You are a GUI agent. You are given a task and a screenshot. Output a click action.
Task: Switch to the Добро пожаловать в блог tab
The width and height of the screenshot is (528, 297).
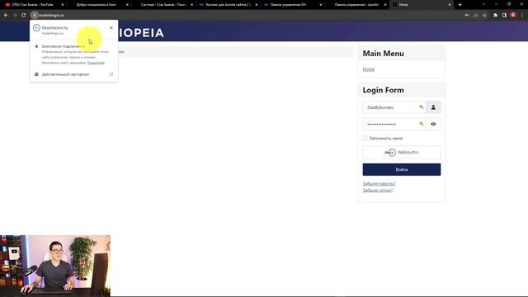[x=96, y=5]
